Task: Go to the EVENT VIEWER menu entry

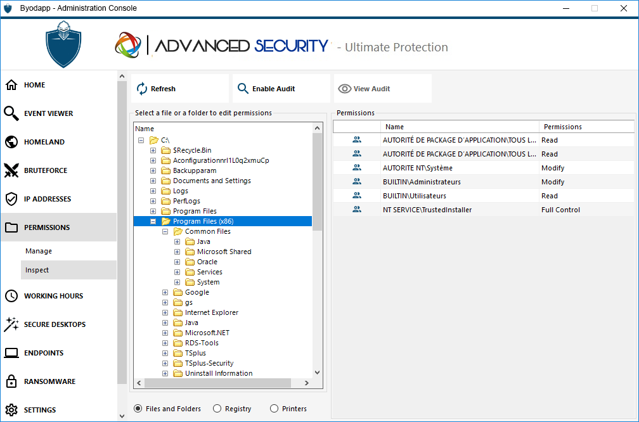Action: [48, 113]
